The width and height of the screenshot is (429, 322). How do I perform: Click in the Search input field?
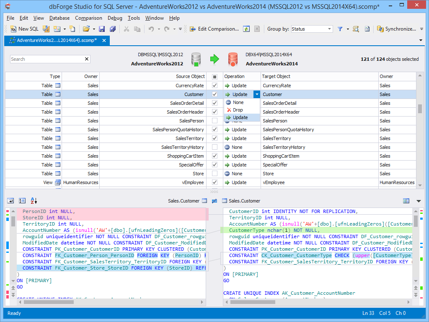[47, 59]
